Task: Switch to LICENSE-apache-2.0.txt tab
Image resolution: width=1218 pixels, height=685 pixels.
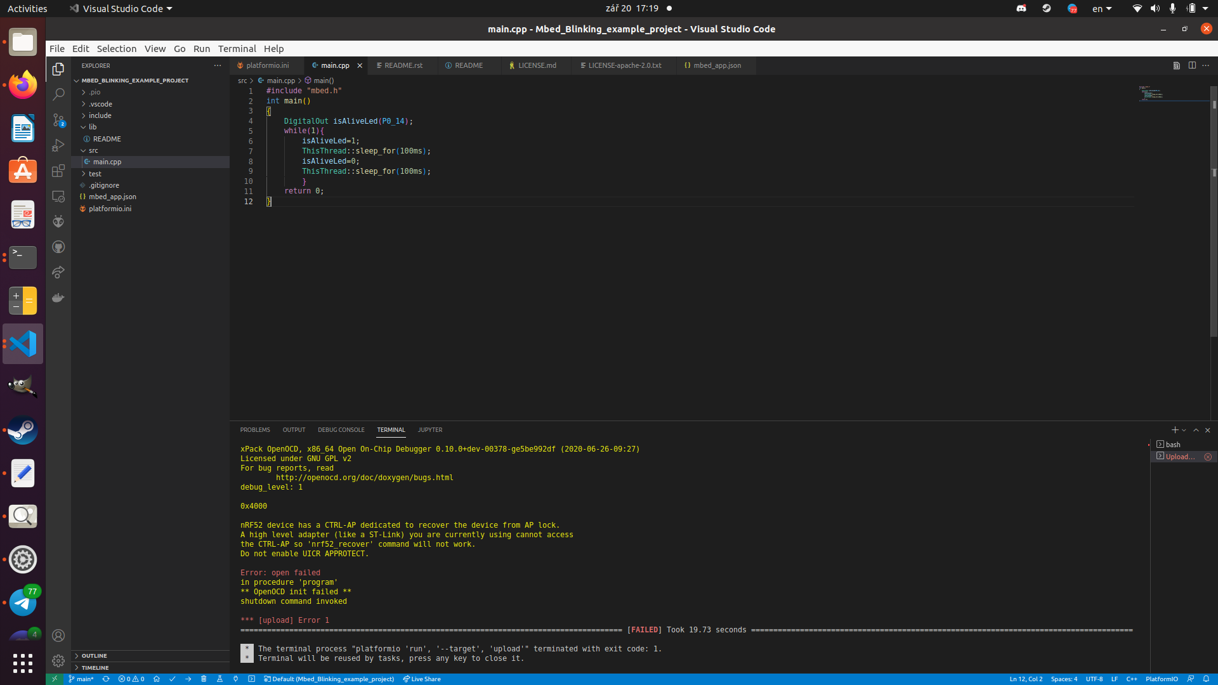Action: 624,65
